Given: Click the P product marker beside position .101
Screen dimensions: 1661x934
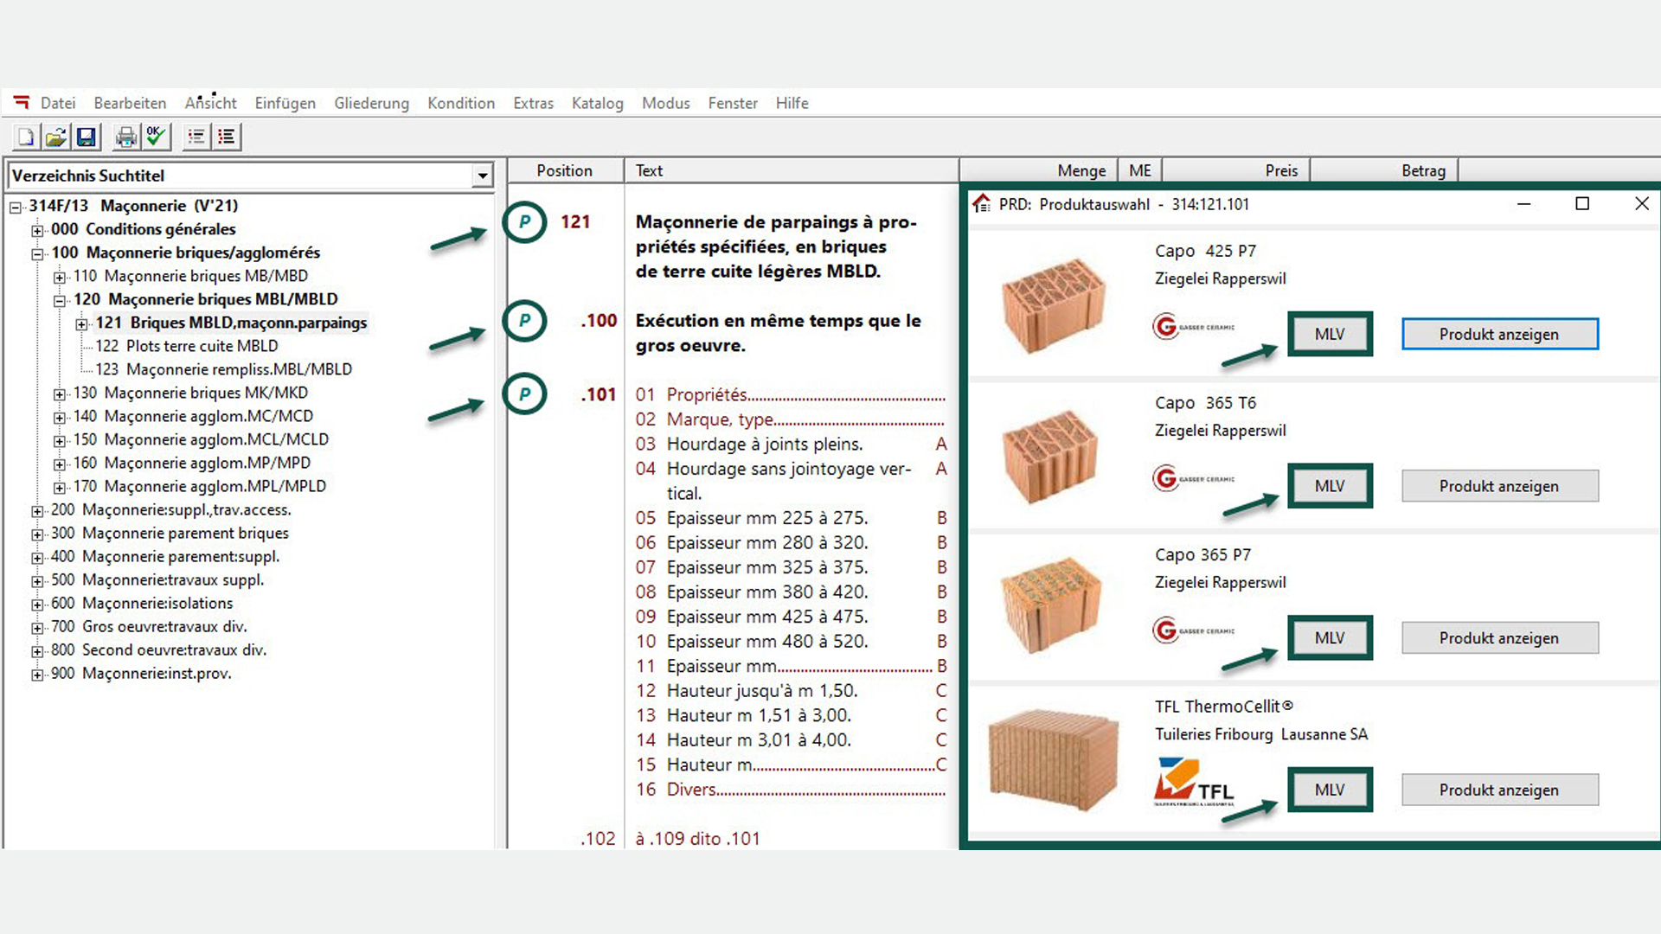Looking at the screenshot, I should (x=524, y=393).
